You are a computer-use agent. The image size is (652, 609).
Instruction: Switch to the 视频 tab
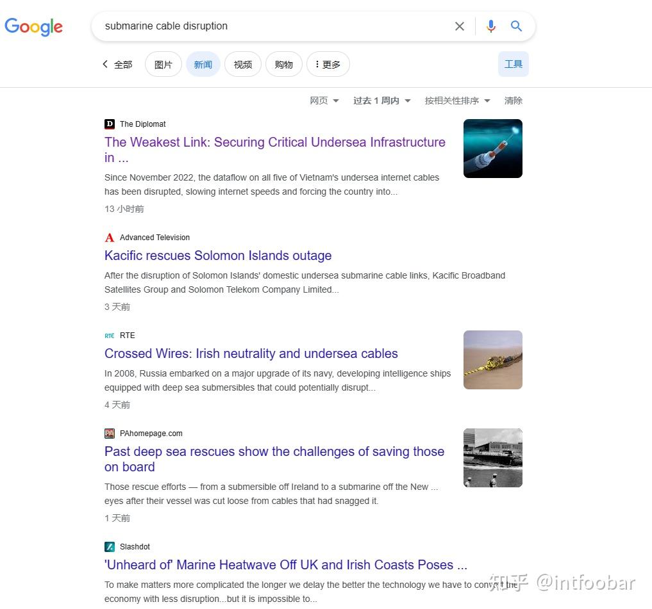[243, 65]
